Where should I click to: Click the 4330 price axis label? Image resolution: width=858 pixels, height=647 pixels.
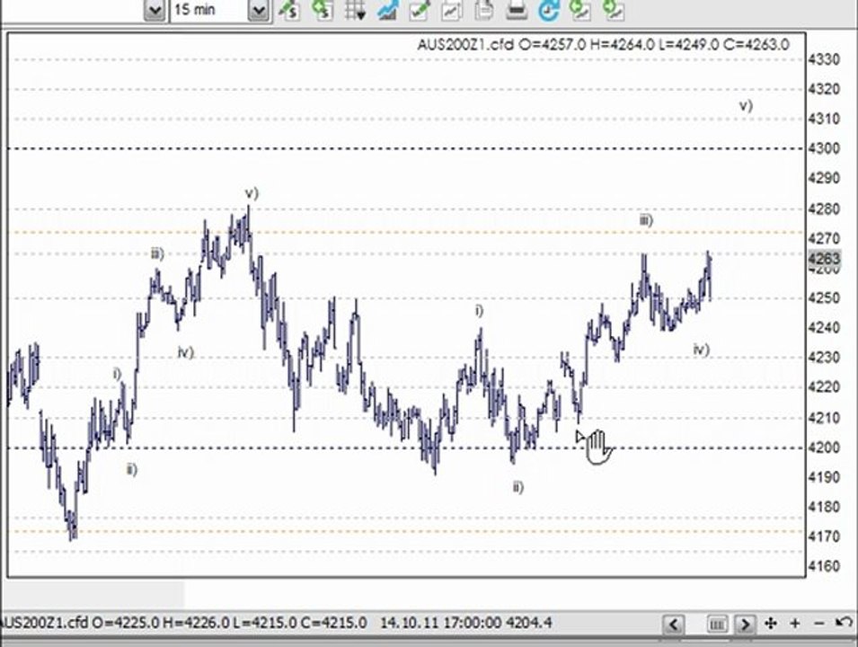(x=824, y=59)
